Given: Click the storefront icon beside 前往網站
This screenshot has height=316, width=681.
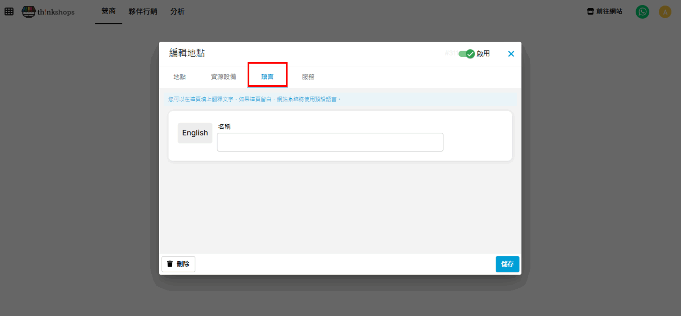Looking at the screenshot, I should click(x=590, y=11).
